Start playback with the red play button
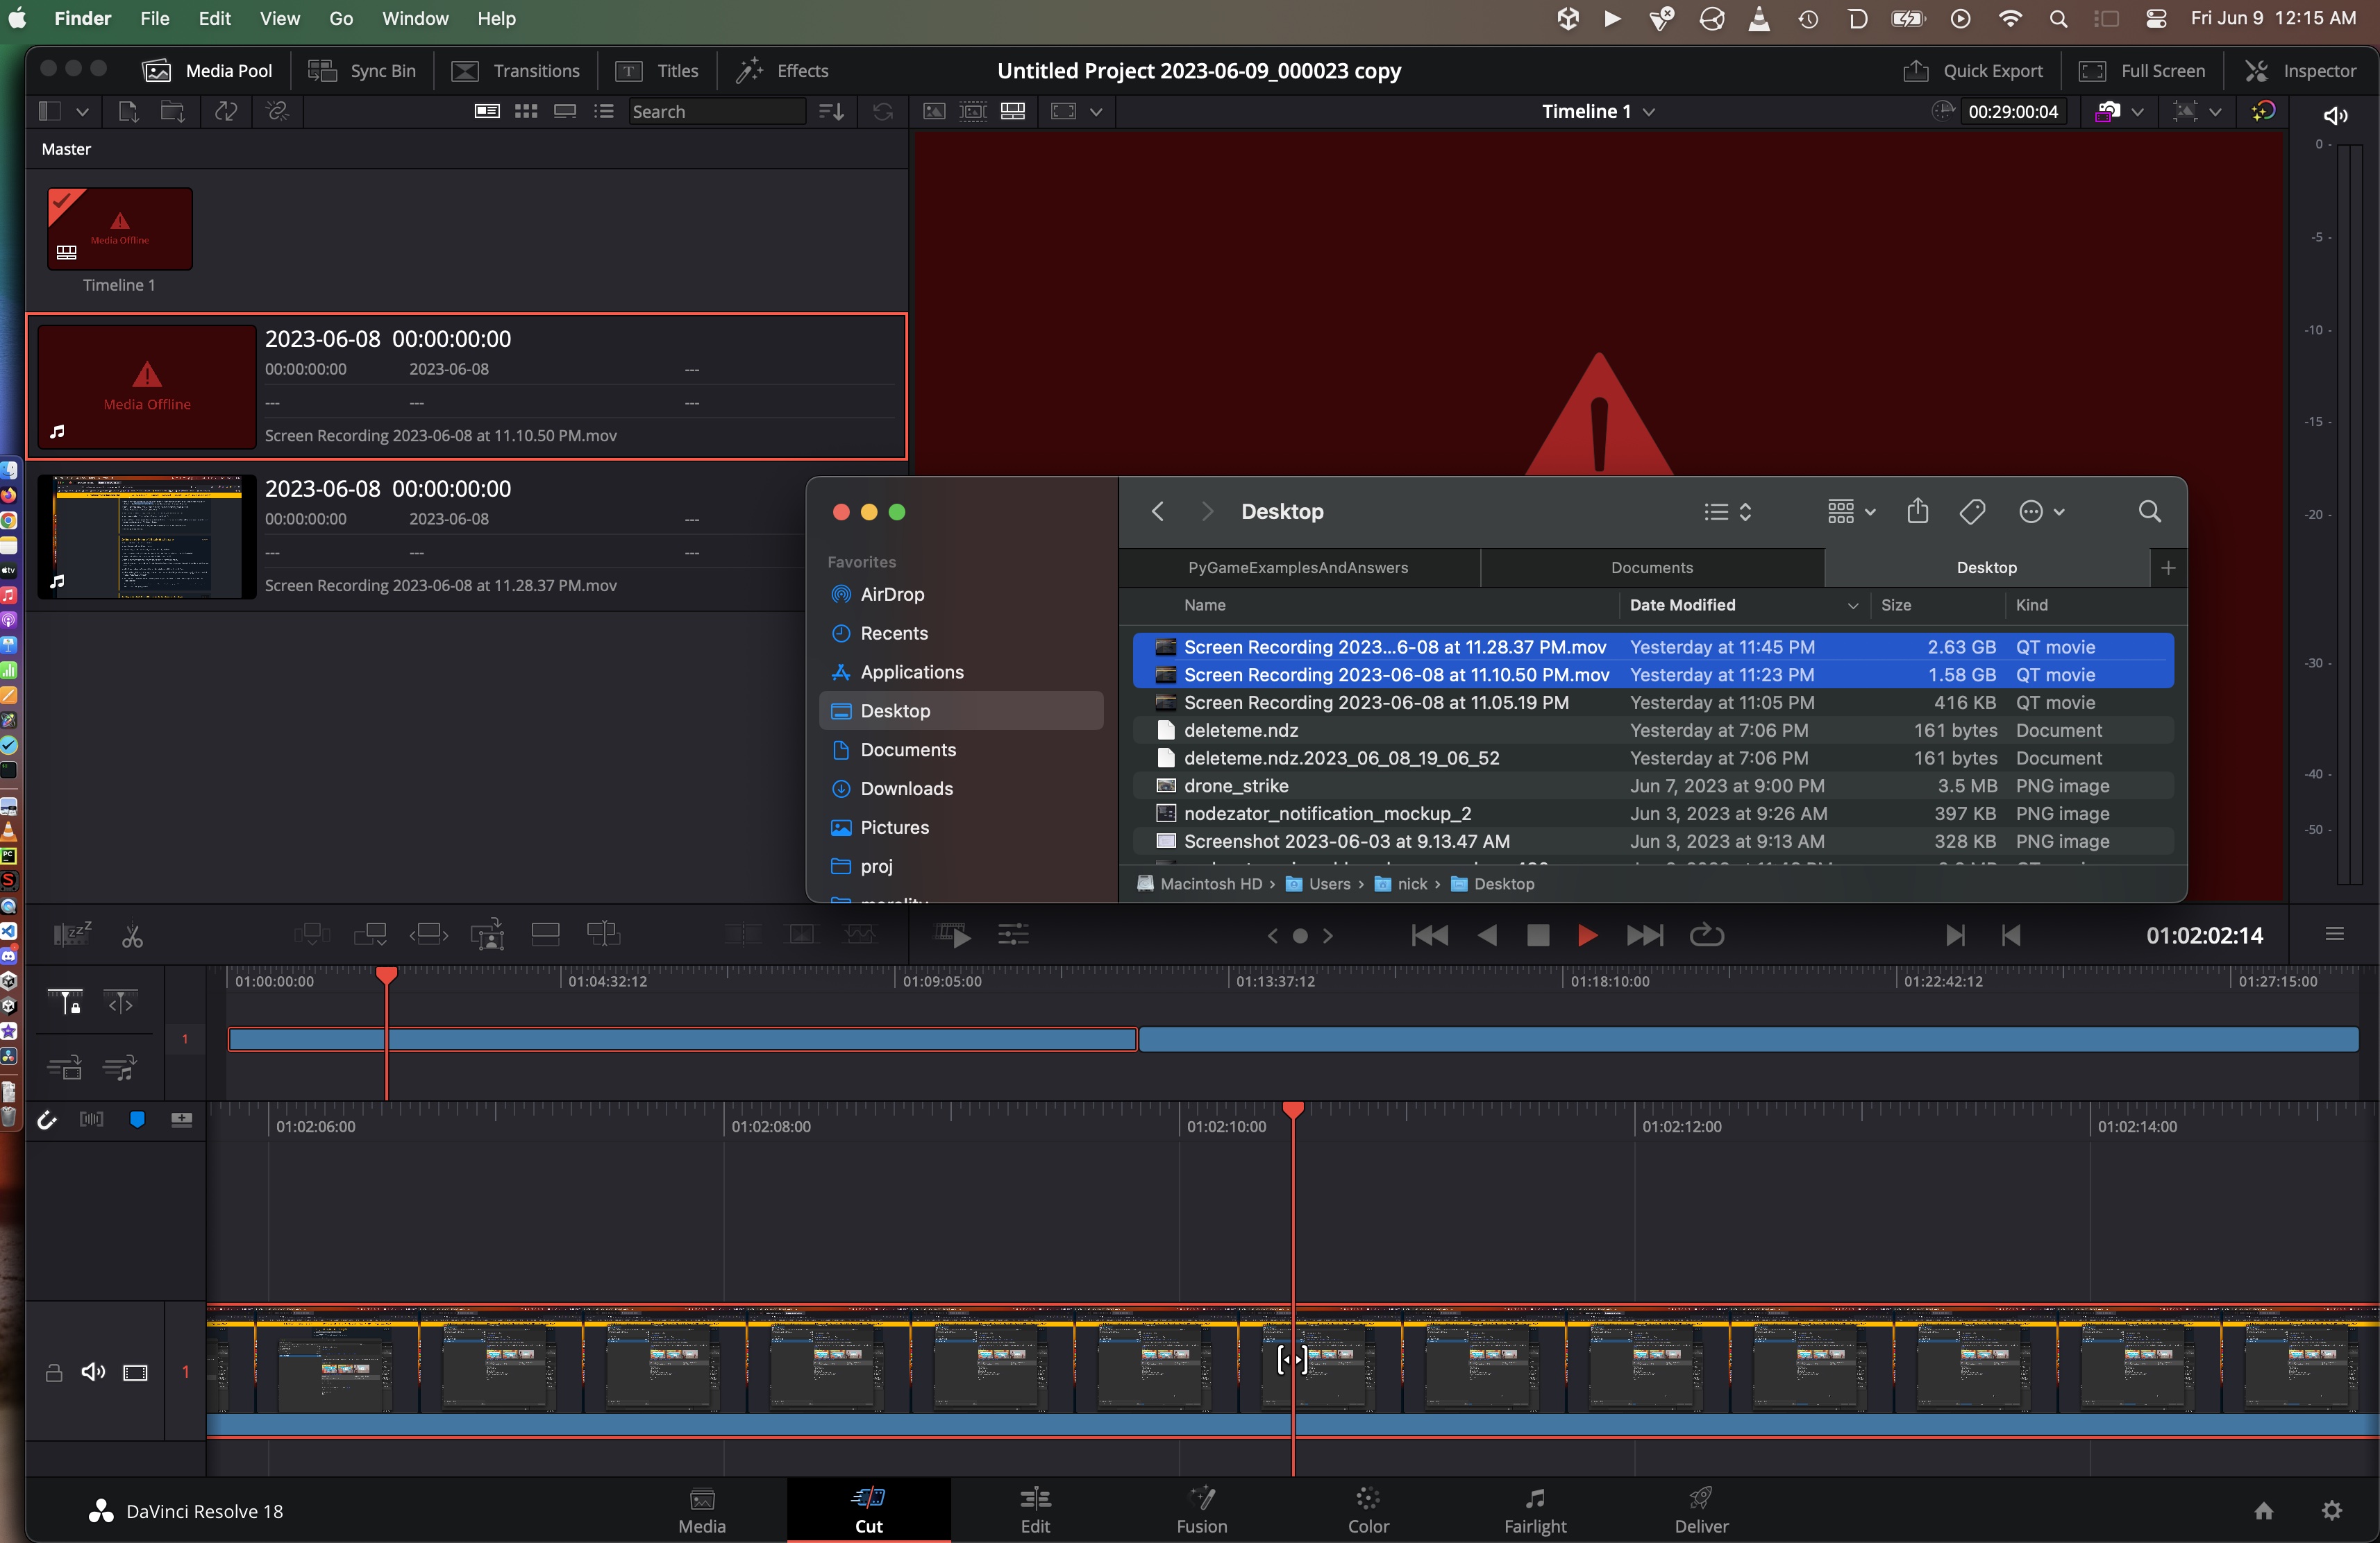Viewport: 2380px width, 1543px height. click(x=1587, y=935)
